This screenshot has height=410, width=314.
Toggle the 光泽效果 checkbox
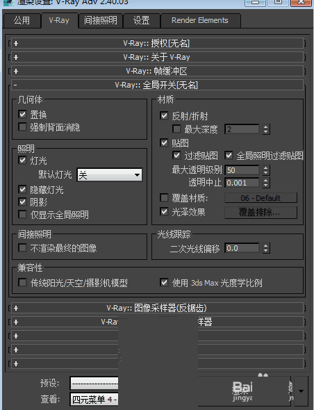(x=164, y=211)
